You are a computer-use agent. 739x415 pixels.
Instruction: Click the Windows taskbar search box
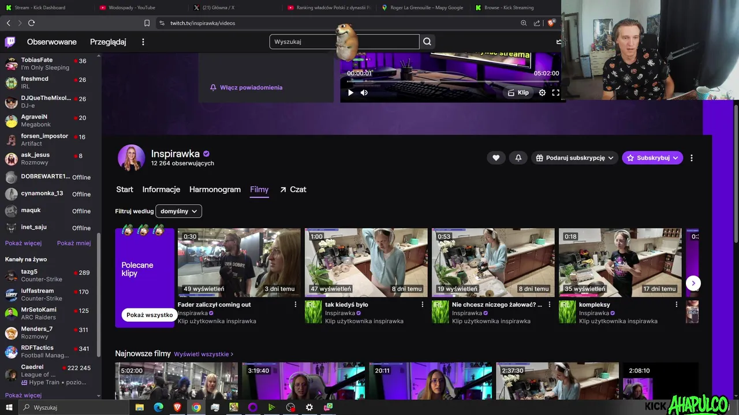tap(75, 408)
